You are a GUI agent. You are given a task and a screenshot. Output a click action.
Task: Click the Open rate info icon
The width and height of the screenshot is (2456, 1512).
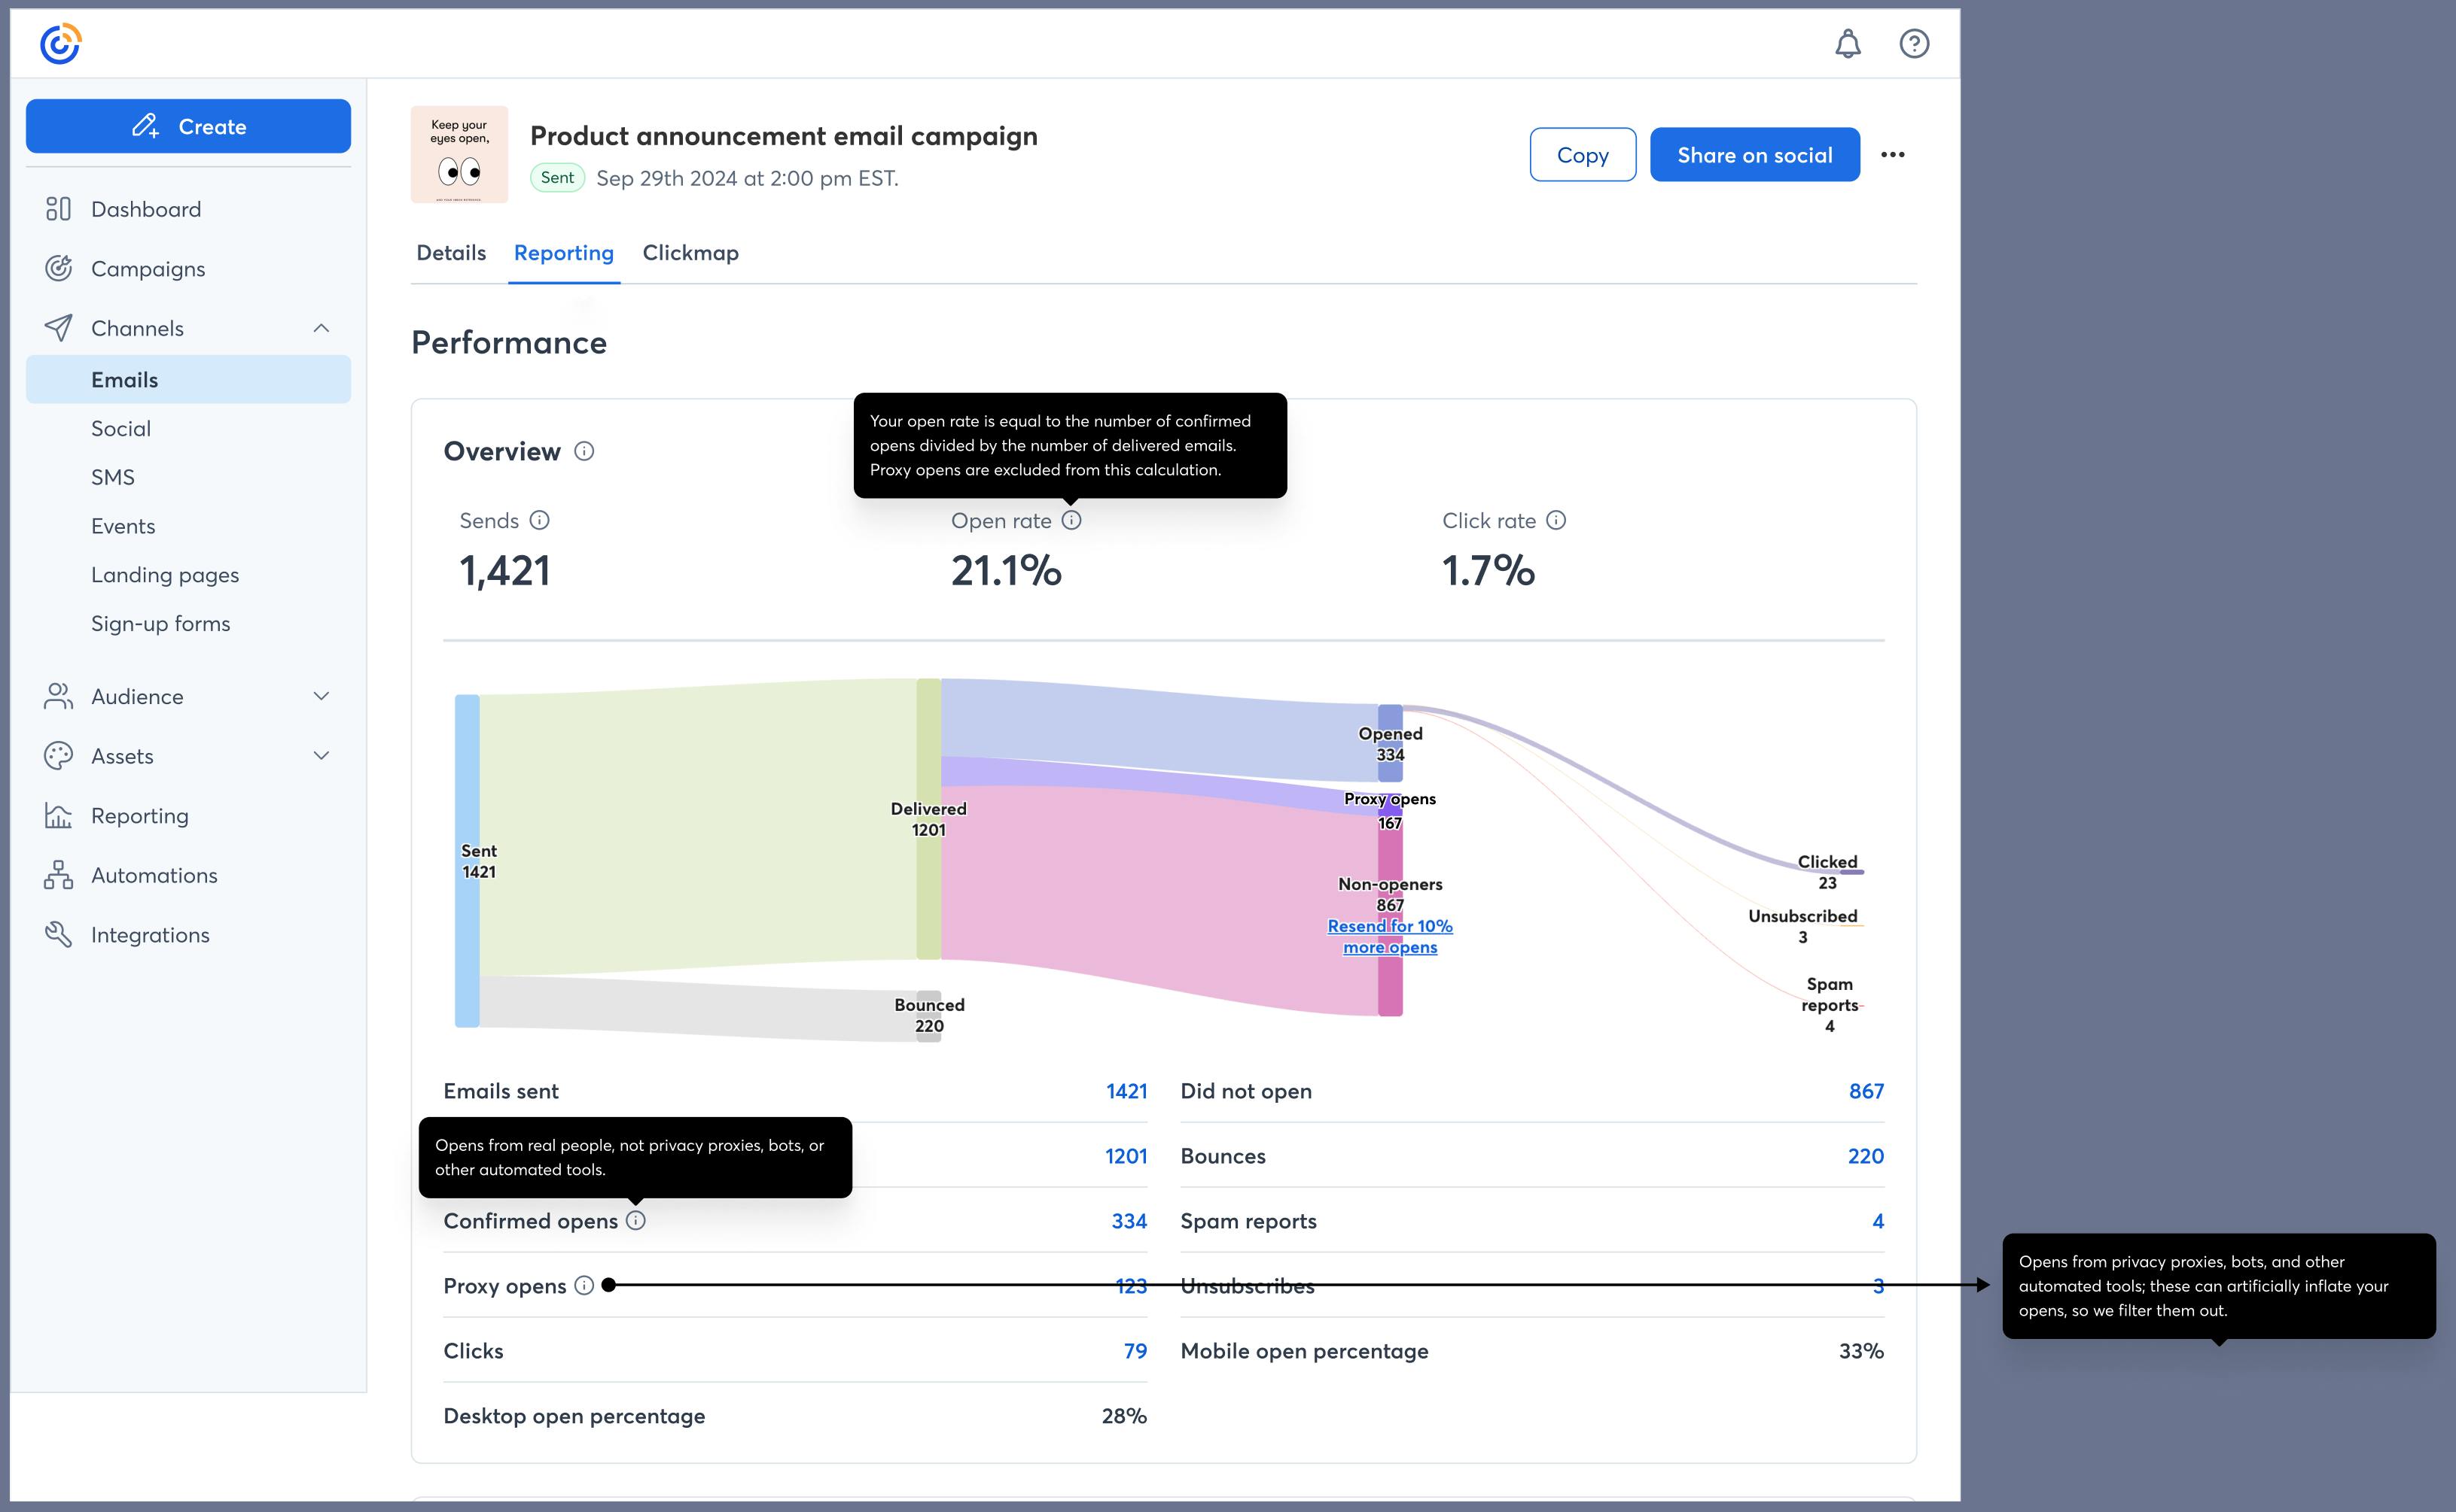(1072, 520)
